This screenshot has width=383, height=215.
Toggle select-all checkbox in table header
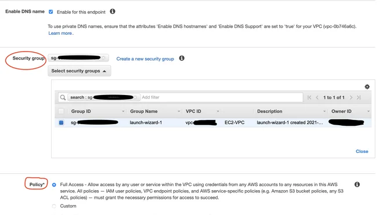62,111
